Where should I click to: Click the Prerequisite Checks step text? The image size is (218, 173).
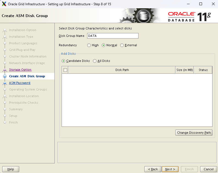coord(24,103)
